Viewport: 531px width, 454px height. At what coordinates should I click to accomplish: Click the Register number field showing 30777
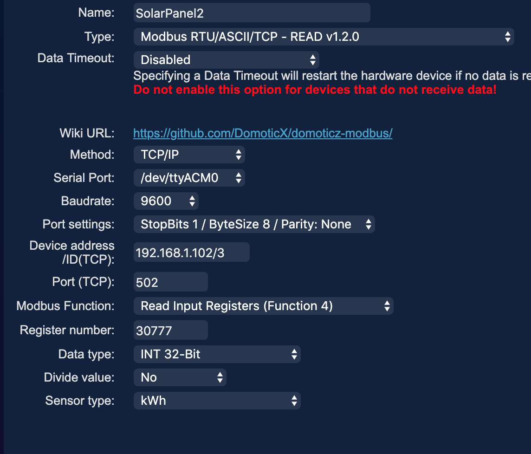pos(170,330)
